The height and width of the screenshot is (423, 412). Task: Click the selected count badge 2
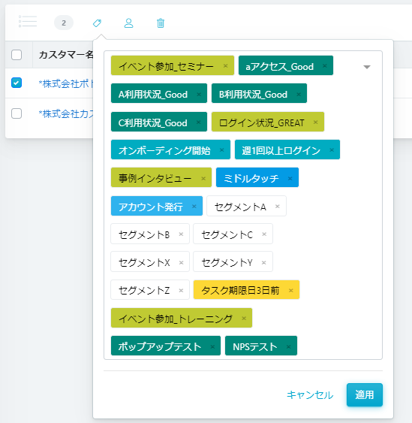click(64, 23)
